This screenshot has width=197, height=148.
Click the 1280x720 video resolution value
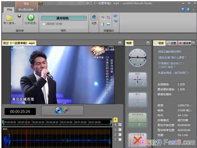[184, 105]
